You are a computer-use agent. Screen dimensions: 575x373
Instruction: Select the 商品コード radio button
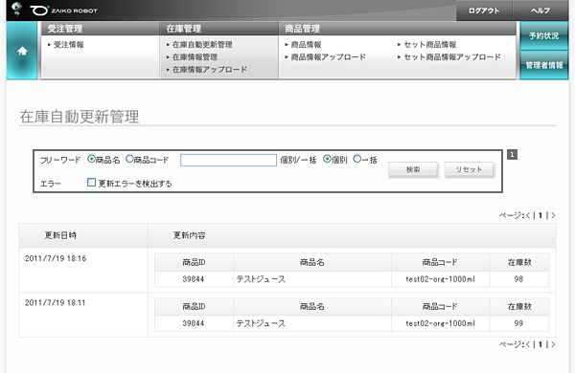pos(129,159)
